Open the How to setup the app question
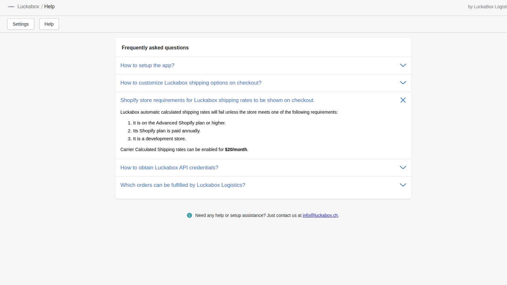Viewport: 507px width, 285px height. coord(147,65)
